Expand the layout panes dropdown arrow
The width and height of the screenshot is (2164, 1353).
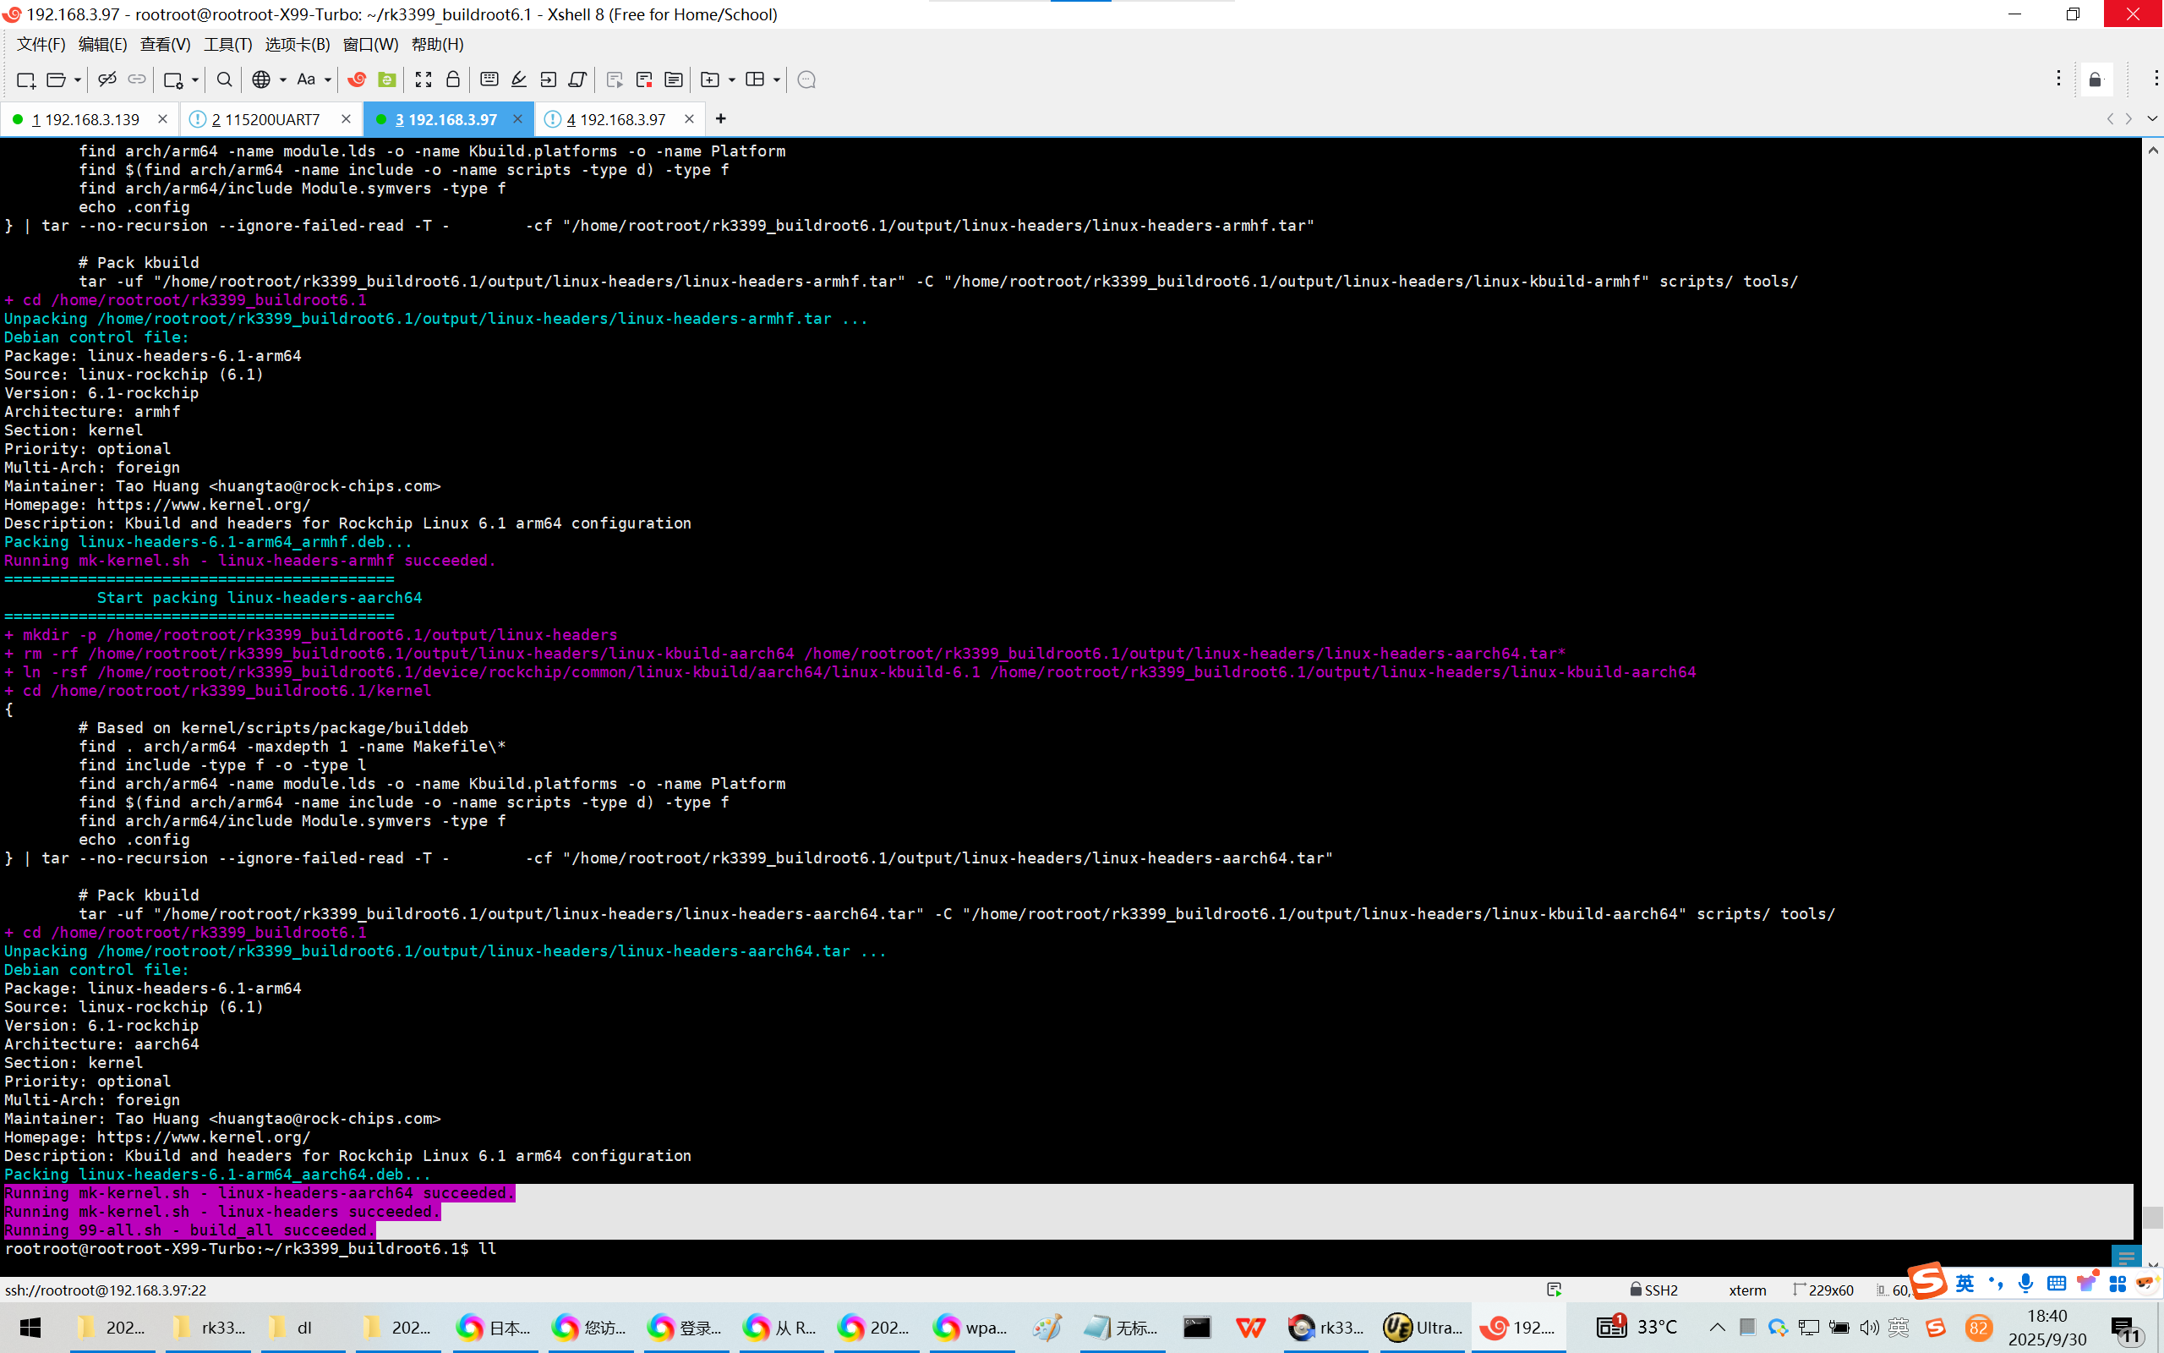[776, 79]
